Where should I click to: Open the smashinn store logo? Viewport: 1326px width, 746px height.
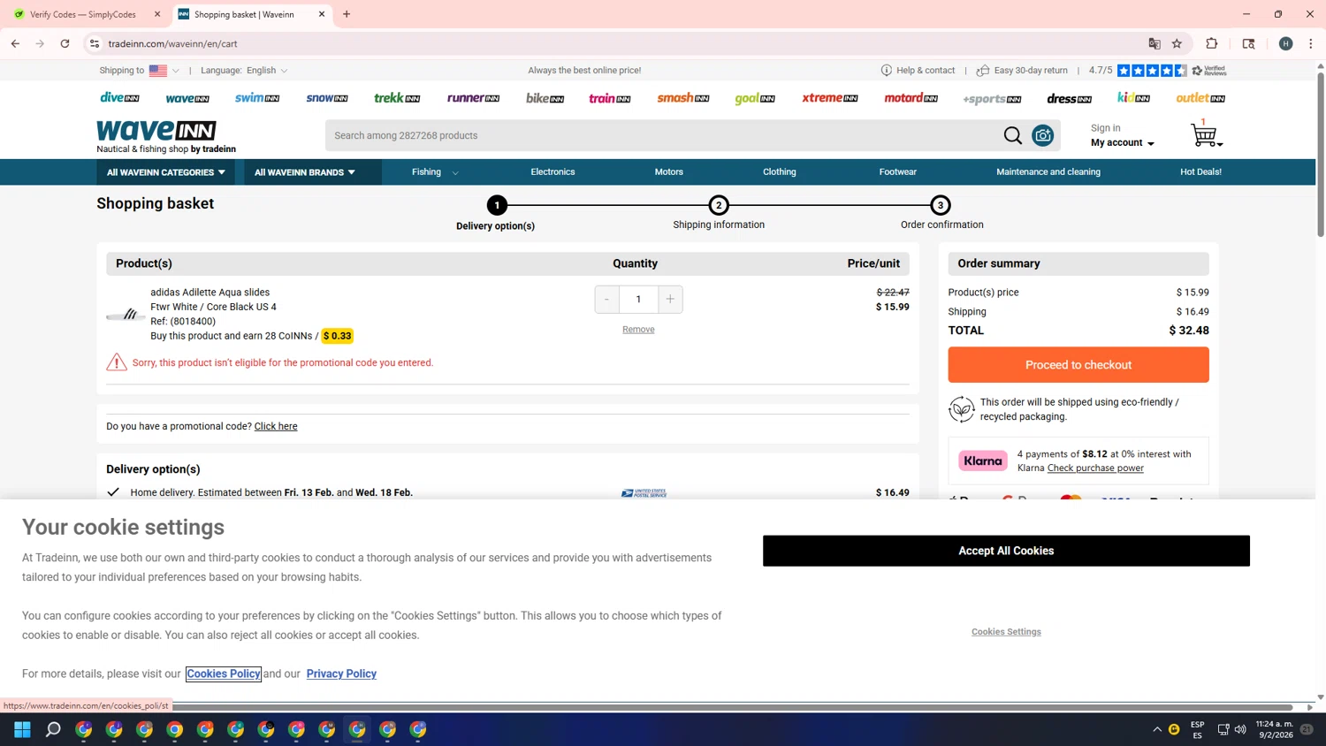coord(683,98)
